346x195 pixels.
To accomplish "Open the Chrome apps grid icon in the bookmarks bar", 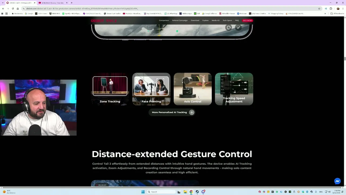I will tap(6, 14).
